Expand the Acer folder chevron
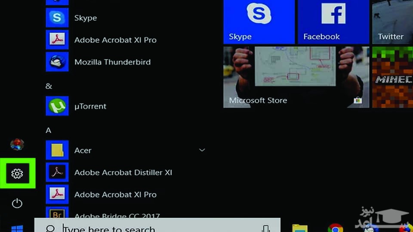Viewport: 413px width, 232px height. tap(202, 150)
